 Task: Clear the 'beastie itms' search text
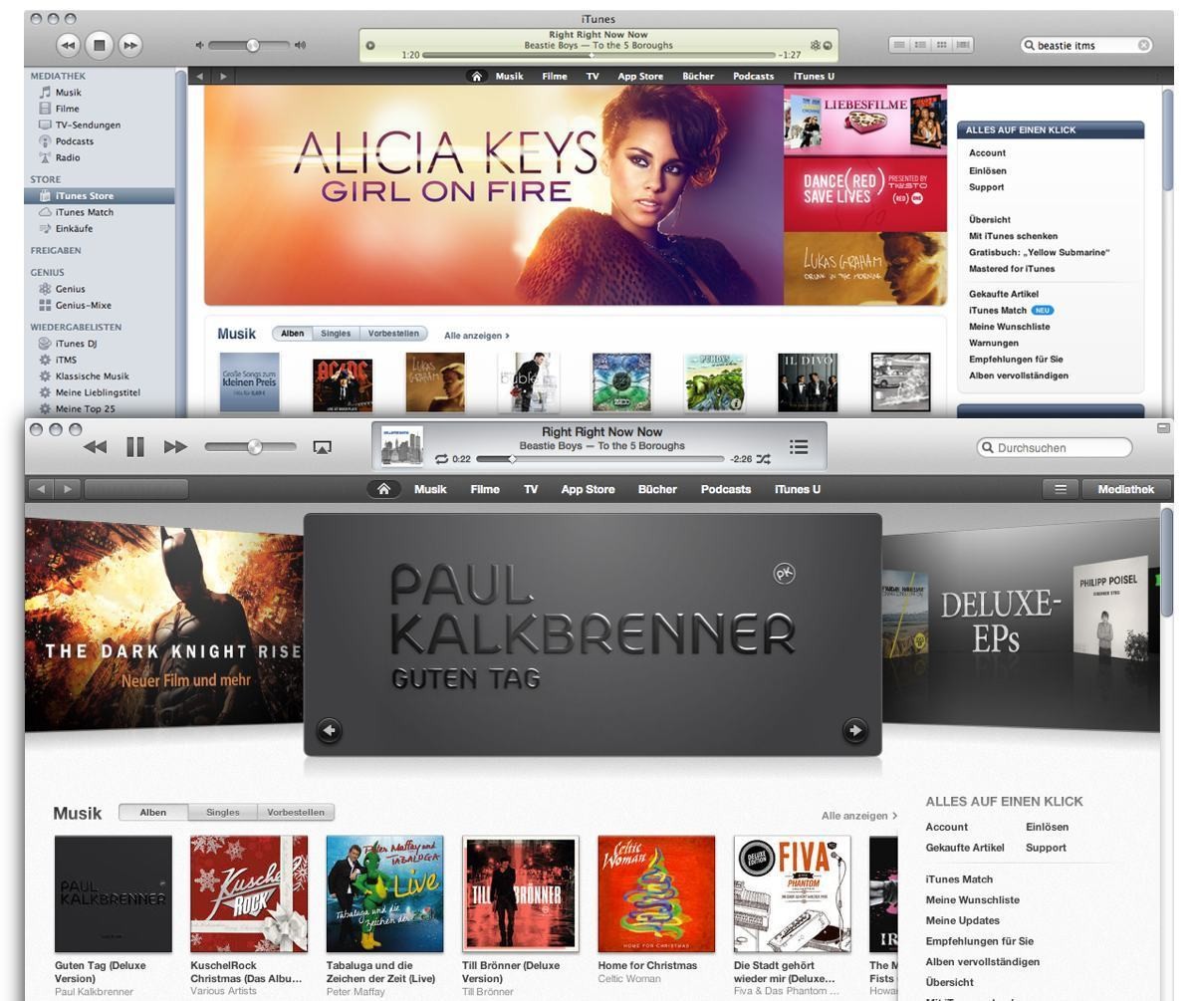[x=1144, y=45]
